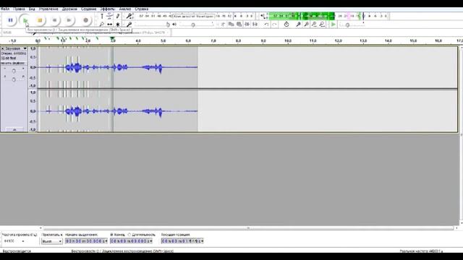
Task: Click the Trim audio icon
Action: coord(247,24)
